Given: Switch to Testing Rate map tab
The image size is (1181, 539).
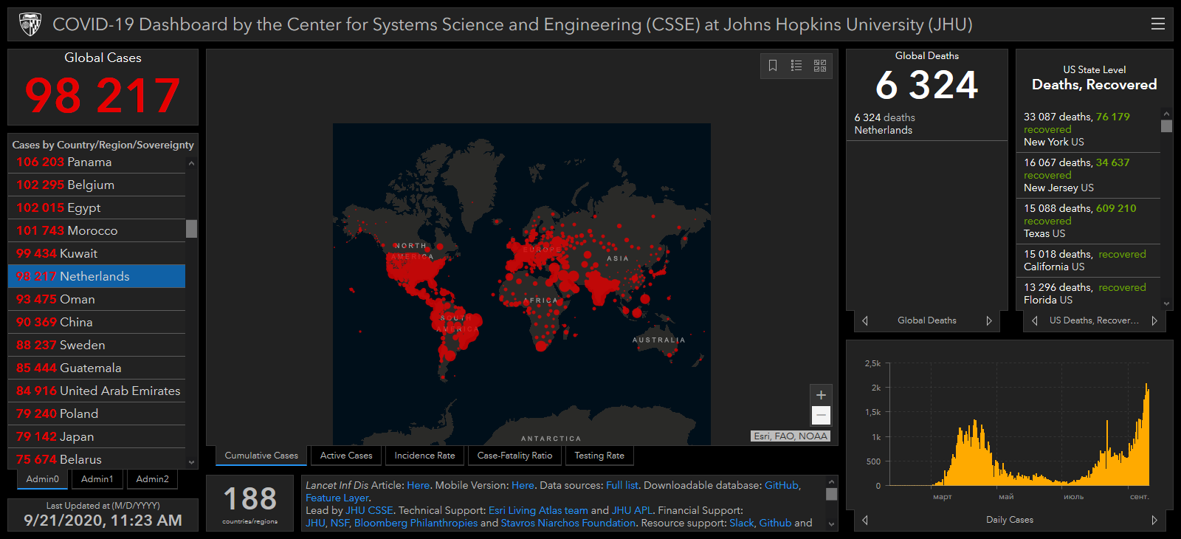Looking at the screenshot, I should [x=599, y=456].
